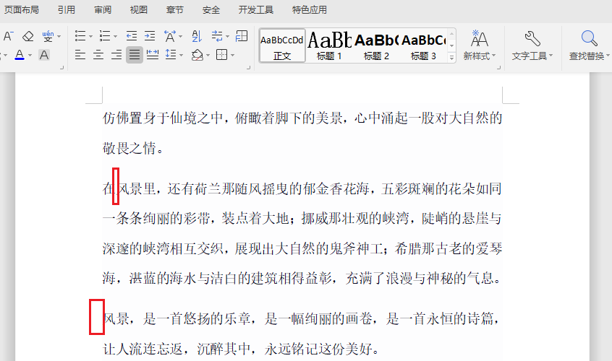Toggle align right paragraph alignment
This screenshot has width=612, height=361.
tap(116, 55)
